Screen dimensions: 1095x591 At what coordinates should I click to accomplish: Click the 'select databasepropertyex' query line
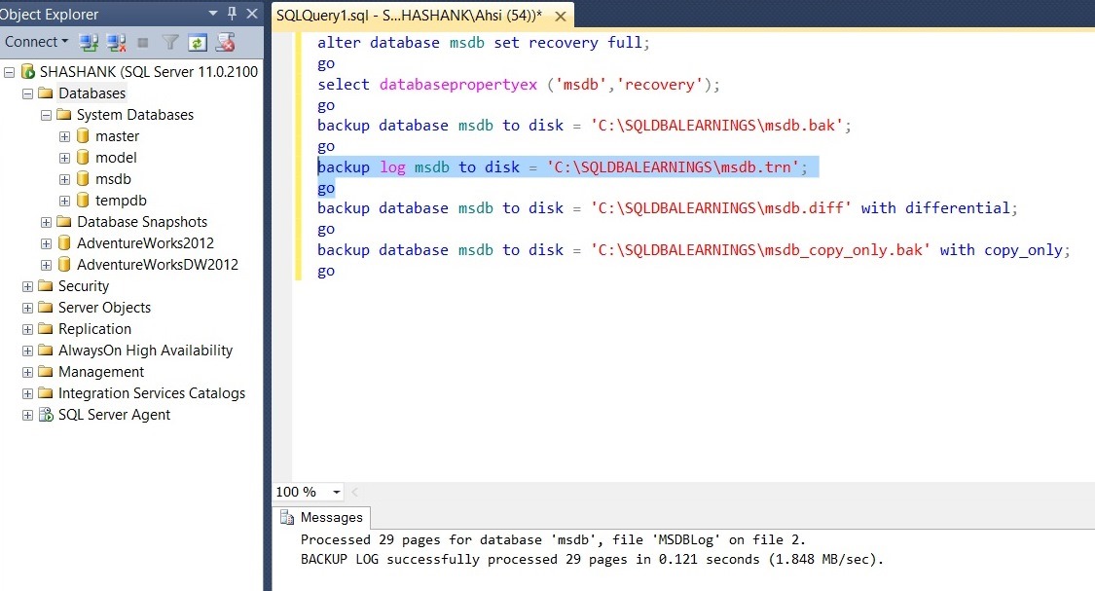[x=518, y=85]
